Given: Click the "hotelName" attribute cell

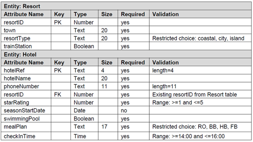Looking at the screenshot, I should click(18, 78).
